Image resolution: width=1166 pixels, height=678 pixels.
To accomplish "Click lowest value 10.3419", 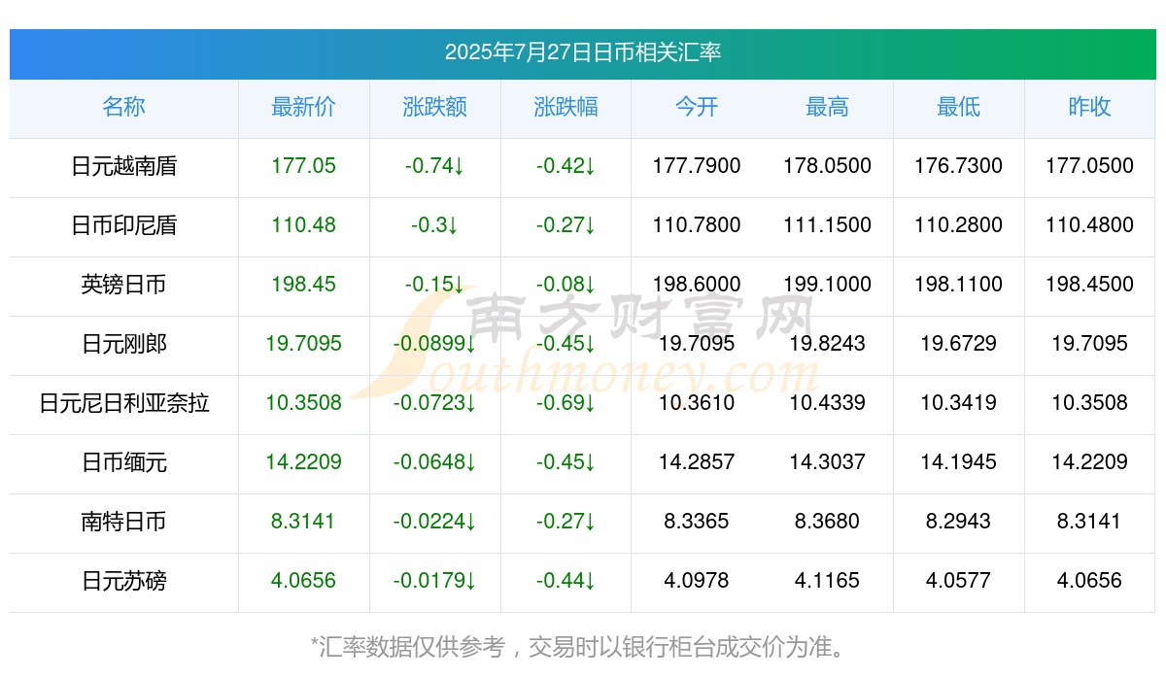I will 959,403.
